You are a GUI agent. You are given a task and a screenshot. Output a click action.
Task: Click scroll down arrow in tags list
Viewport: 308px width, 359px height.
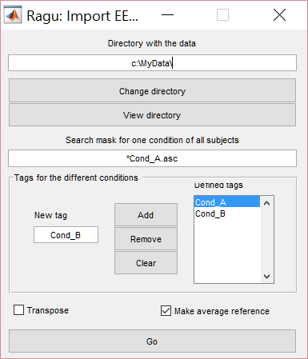[266, 277]
